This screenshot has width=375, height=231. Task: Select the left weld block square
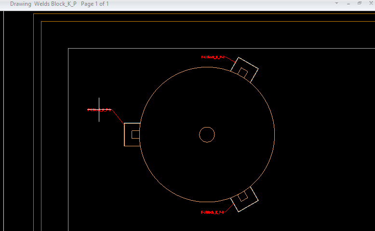tap(125, 135)
